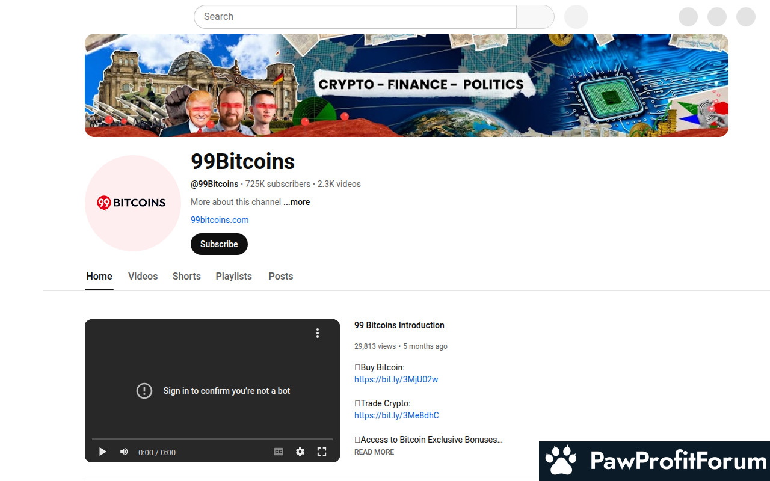
Task: Expand video description with READ MORE
Action: tap(374, 452)
